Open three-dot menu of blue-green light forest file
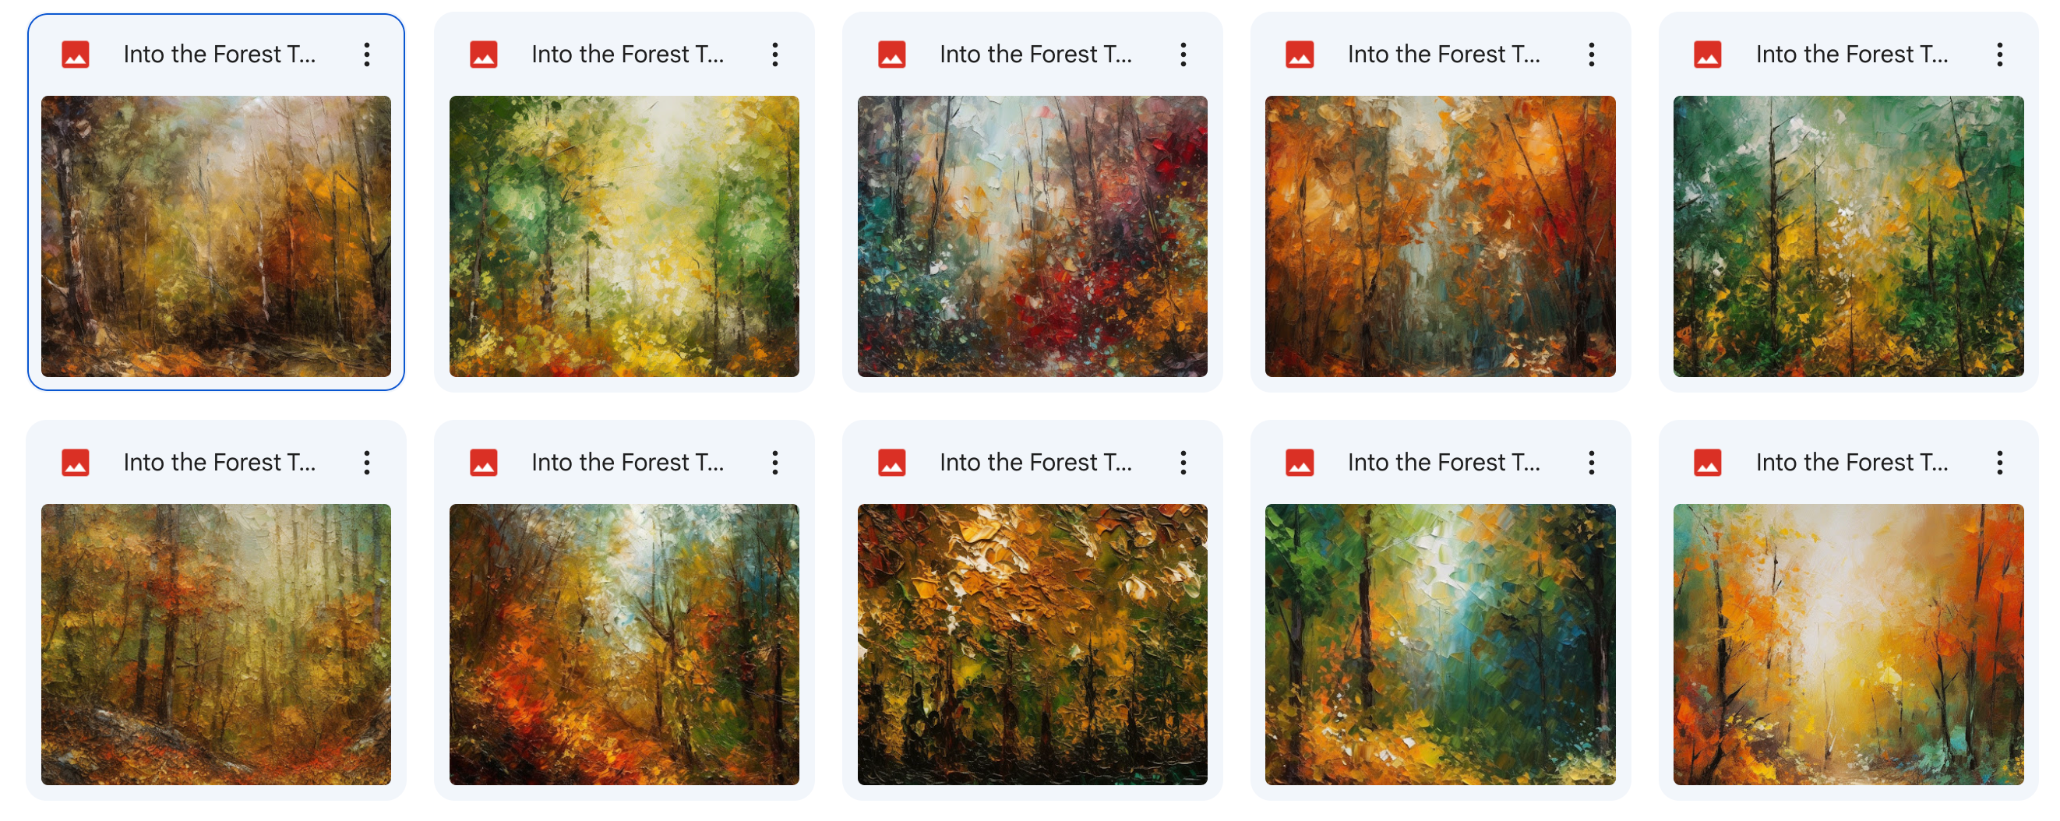Screen dimensions: 2060x821 (x=1592, y=462)
